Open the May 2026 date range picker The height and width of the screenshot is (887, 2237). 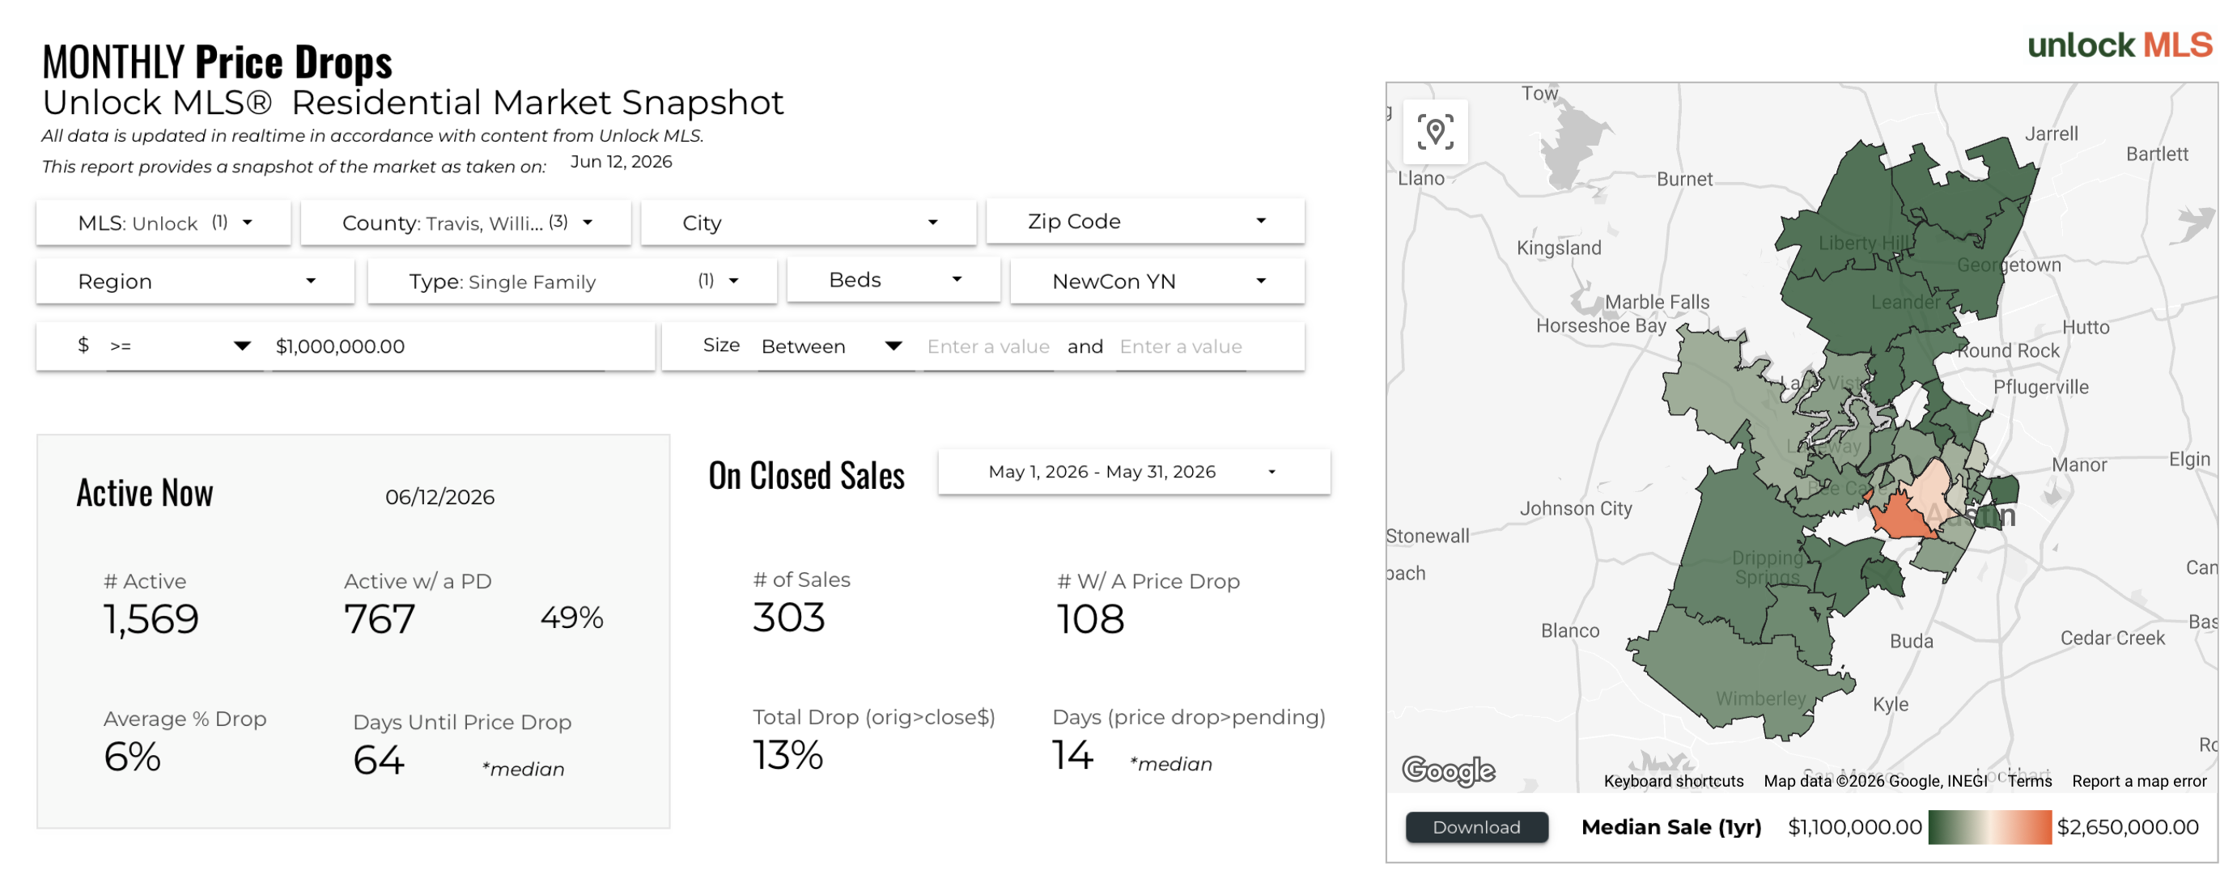(x=1133, y=472)
